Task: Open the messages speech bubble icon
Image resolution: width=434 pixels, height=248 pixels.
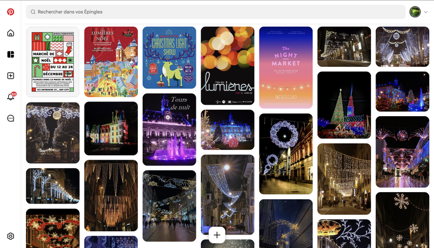Action: point(10,118)
